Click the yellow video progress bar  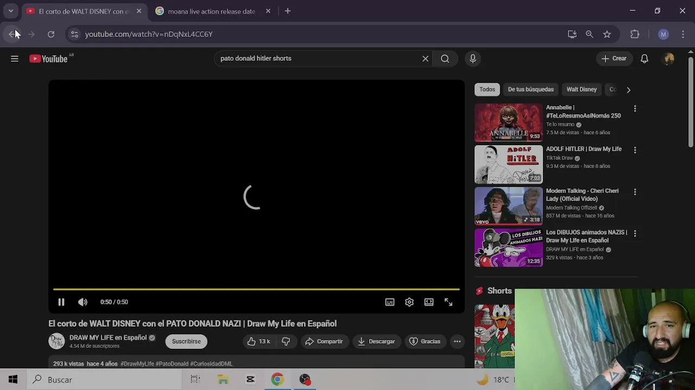256,289
